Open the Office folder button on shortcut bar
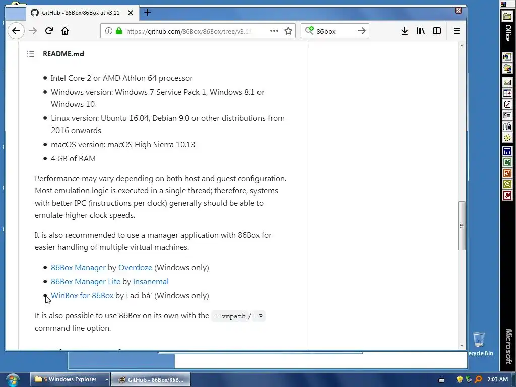 507,16
